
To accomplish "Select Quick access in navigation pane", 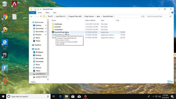I will click(39, 22).
